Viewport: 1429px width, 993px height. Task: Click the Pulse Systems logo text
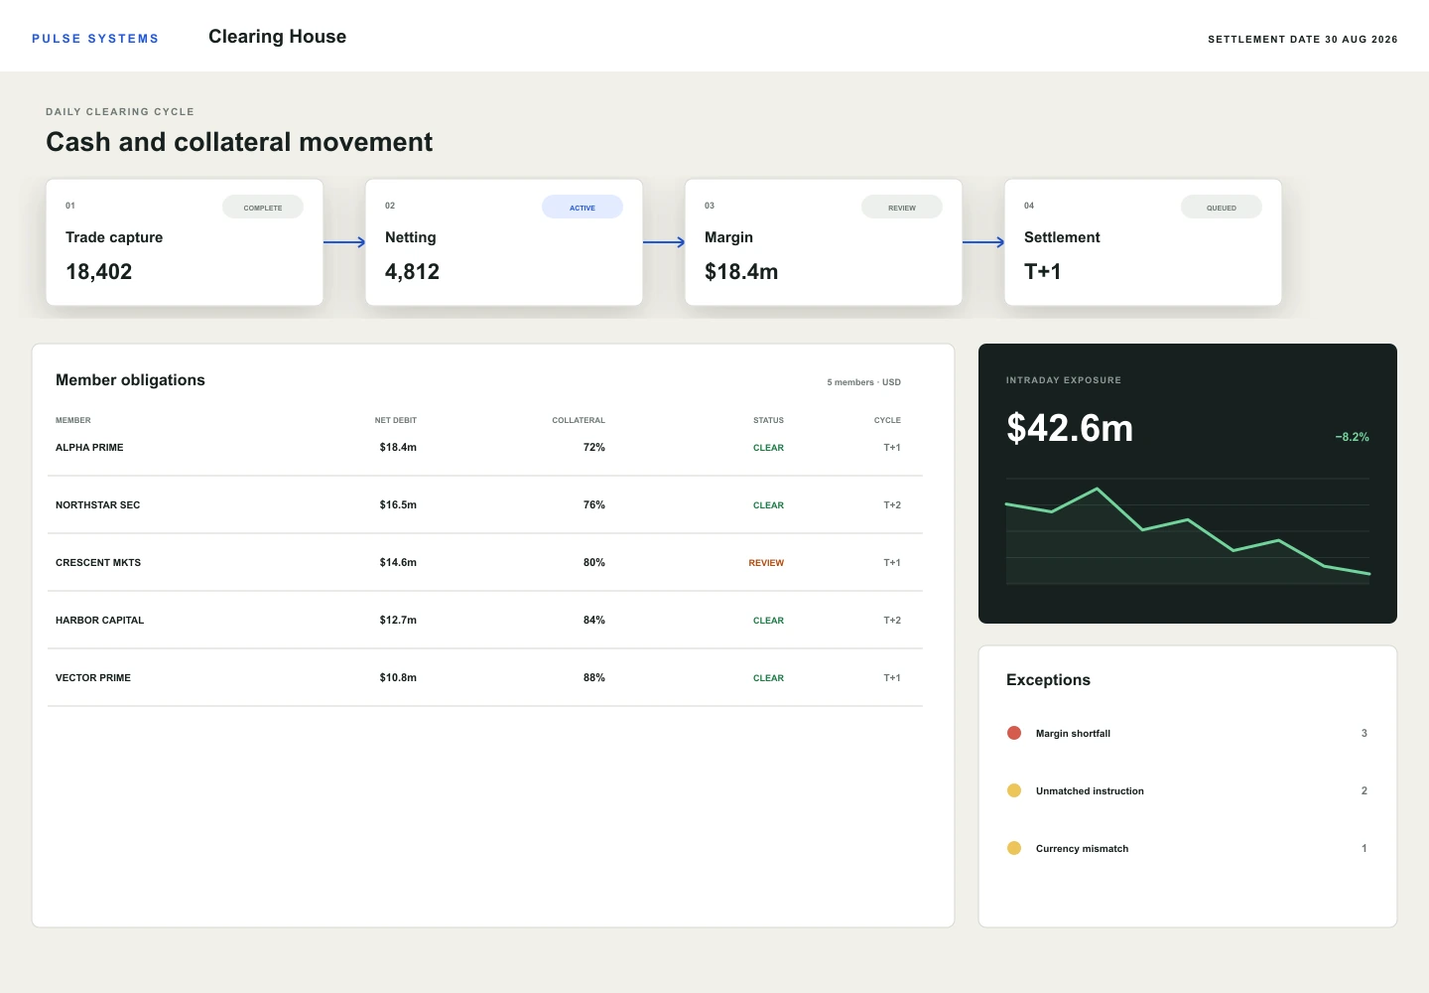click(x=95, y=39)
